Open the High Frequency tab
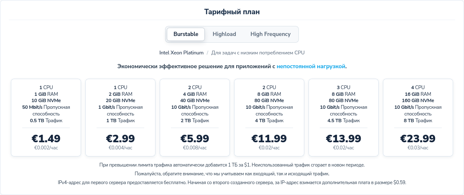Viewport: 464px width, 195px height. click(x=270, y=34)
